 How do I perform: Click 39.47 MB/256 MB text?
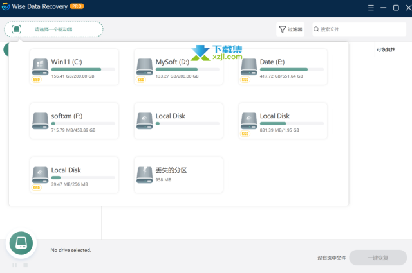pyautogui.click(x=70, y=184)
